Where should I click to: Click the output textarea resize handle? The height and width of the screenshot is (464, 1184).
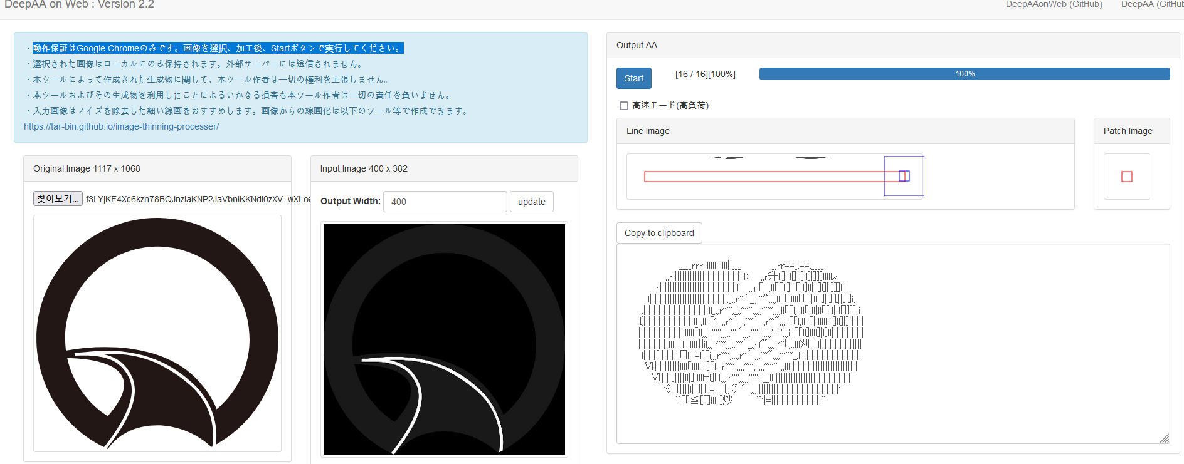(x=1164, y=438)
